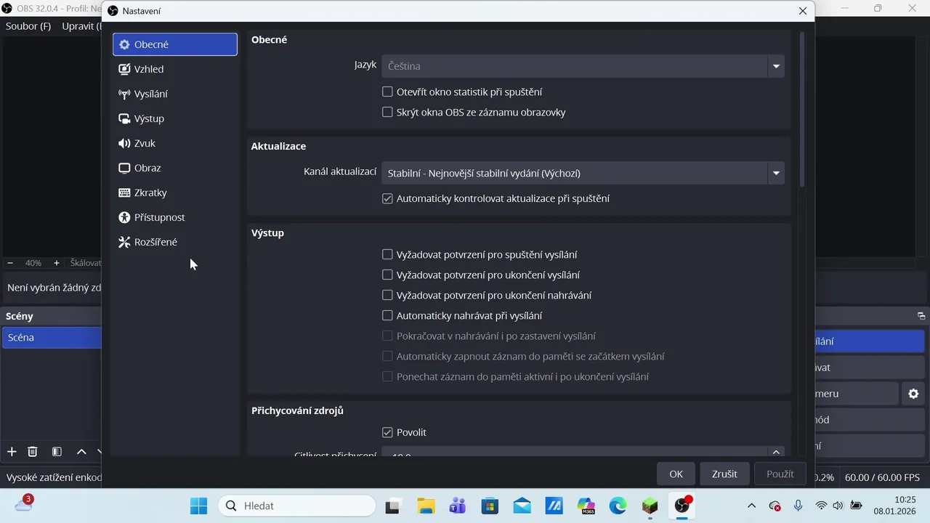This screenshot has height=523, width=930.
Task: Click the Wi-Fi network tray icon
Action: pos(821,506)
